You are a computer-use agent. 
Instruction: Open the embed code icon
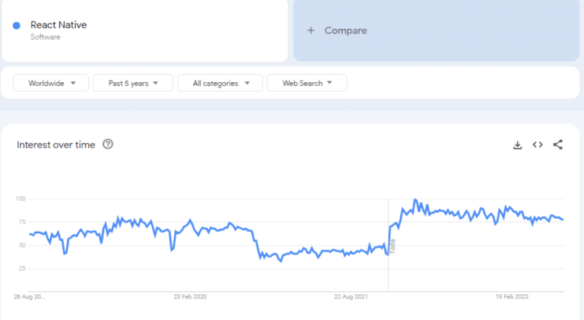(538, 144)
